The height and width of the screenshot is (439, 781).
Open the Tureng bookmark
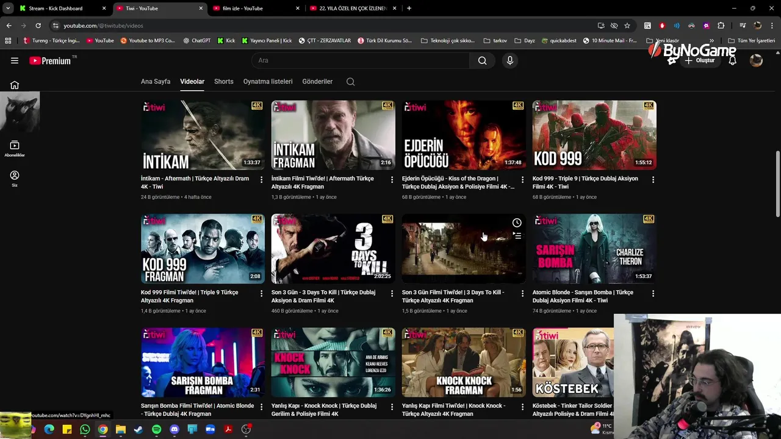[x=51, y=41]
